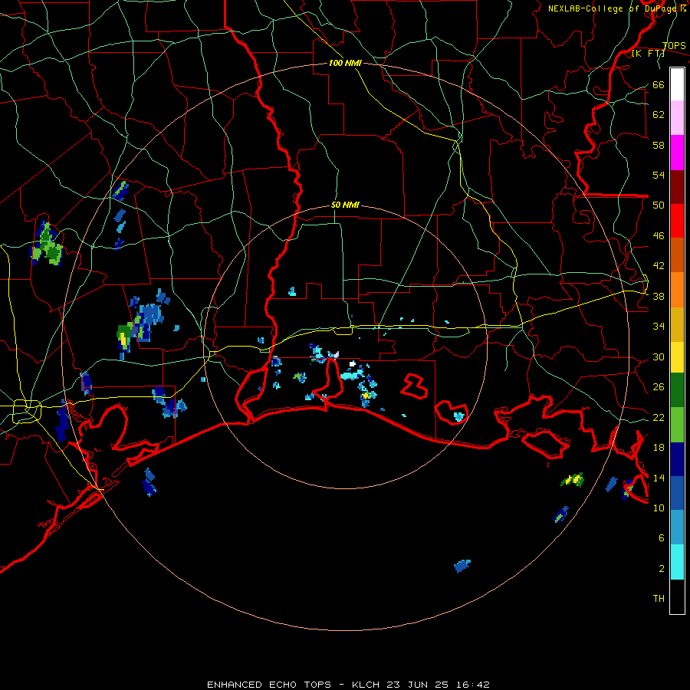Click the legend value "6"

[662, 538]
